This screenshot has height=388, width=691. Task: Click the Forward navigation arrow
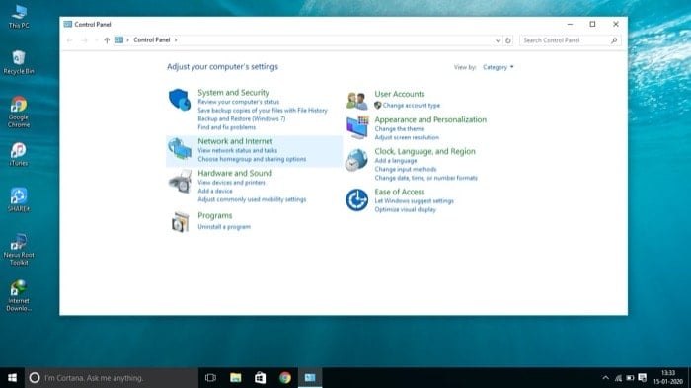click(84, 40)
